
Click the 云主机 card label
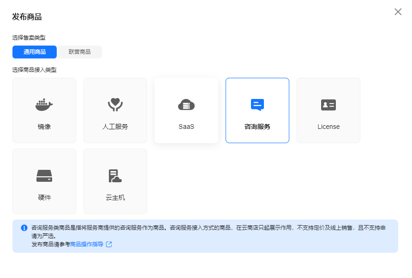click(x=115, y=197)
